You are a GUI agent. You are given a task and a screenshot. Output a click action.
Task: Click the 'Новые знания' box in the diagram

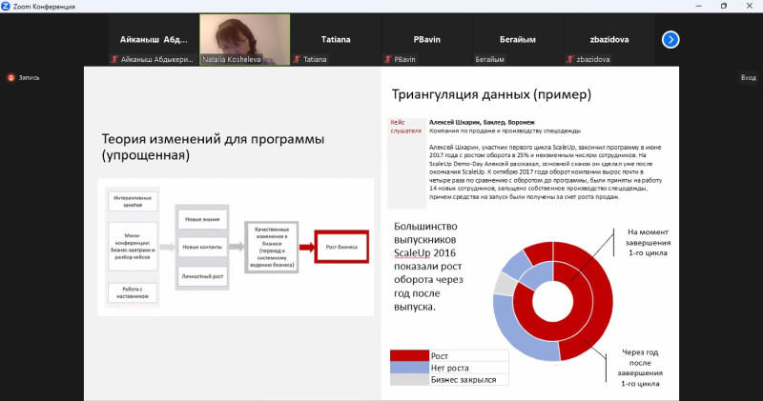coord(201,219)
